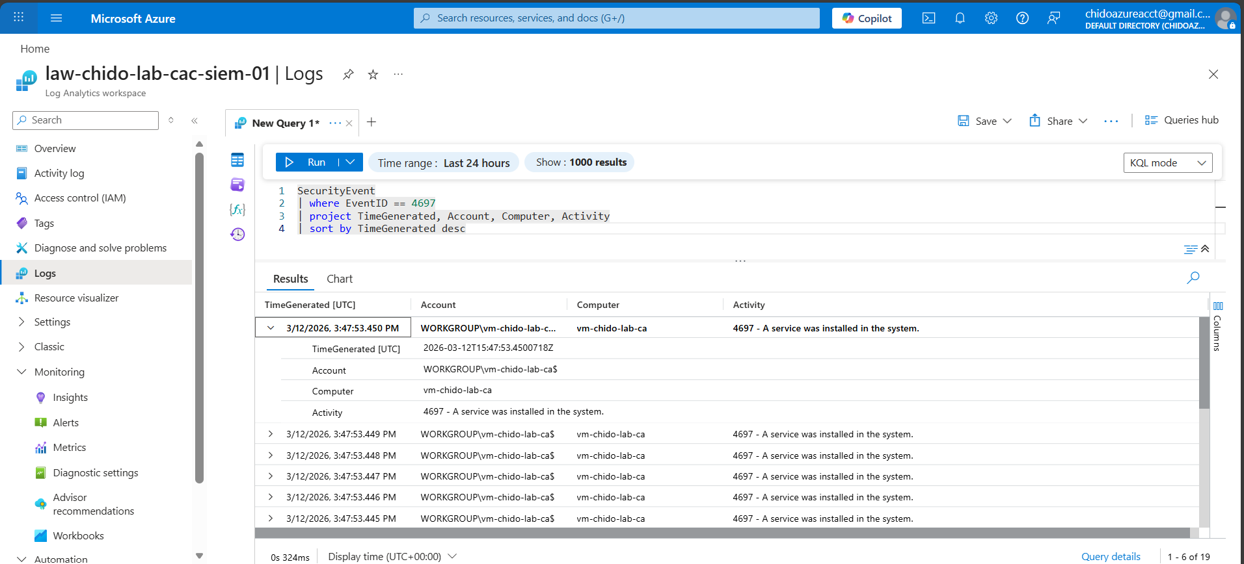The height and width of the screenshot is (564, 1244).
Task: Open the KQL mode dropdown
Action: [x=1167, y=163]
